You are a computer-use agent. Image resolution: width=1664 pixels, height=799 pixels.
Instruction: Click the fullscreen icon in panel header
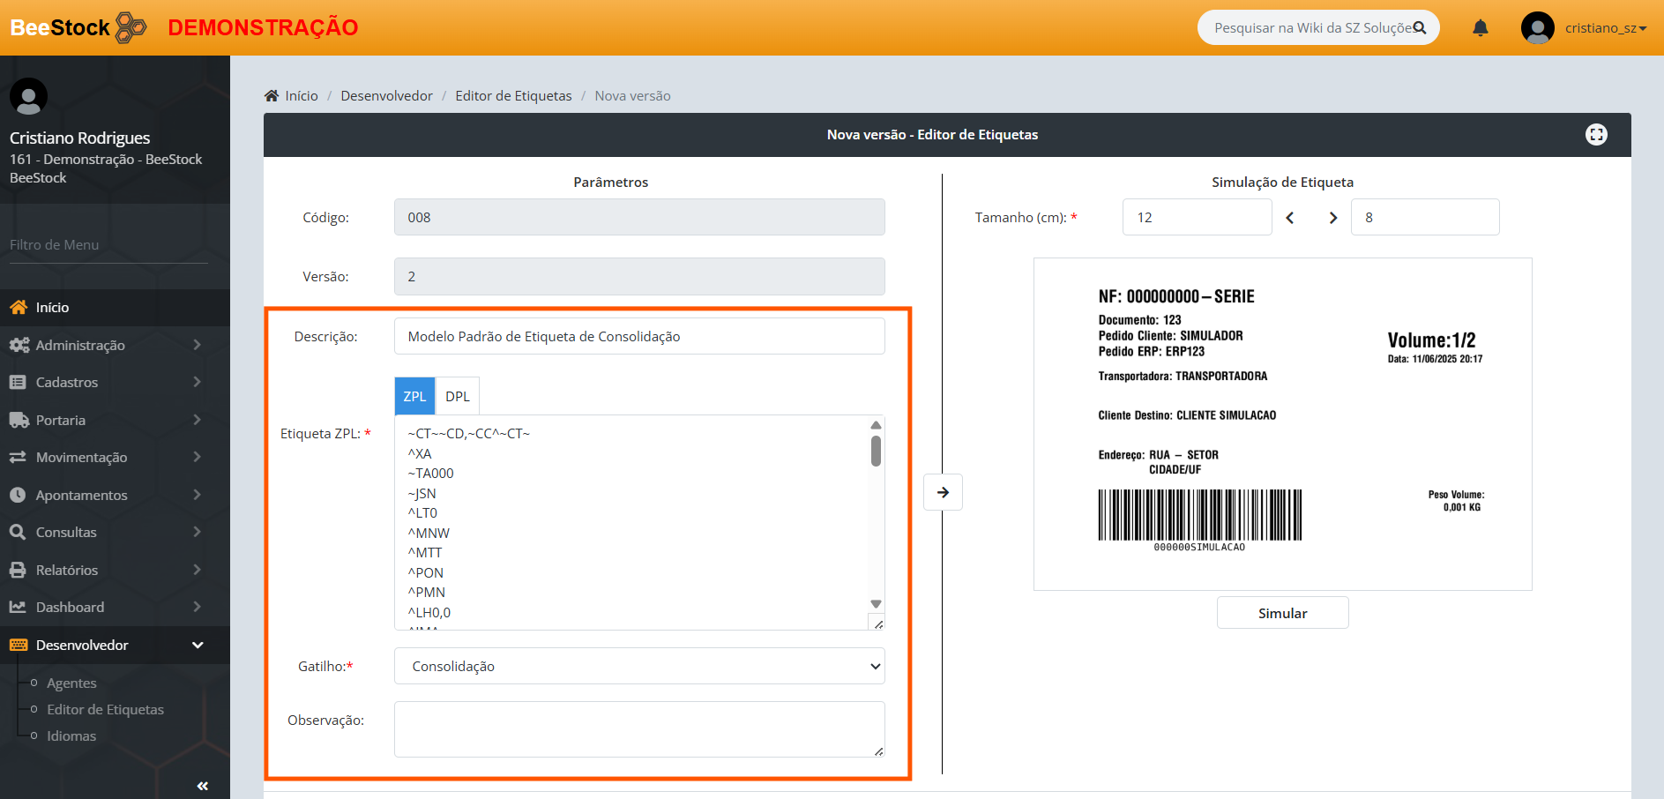point(1596,135)
